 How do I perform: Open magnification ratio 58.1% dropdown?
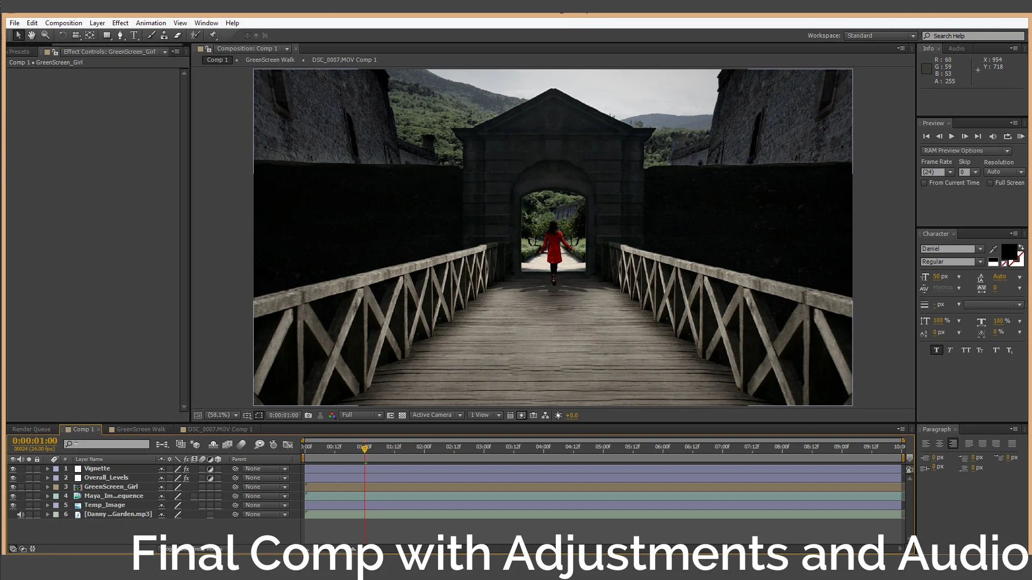(223, 416)
